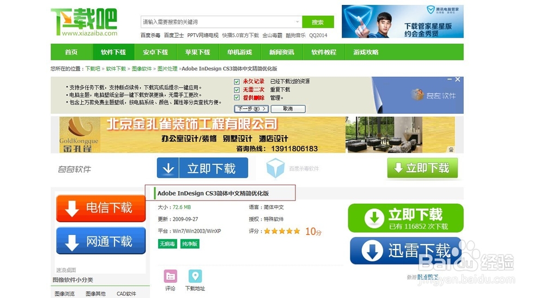
Task: Click the 百度杀毒软件 cube icon
Action: point(275,168)
